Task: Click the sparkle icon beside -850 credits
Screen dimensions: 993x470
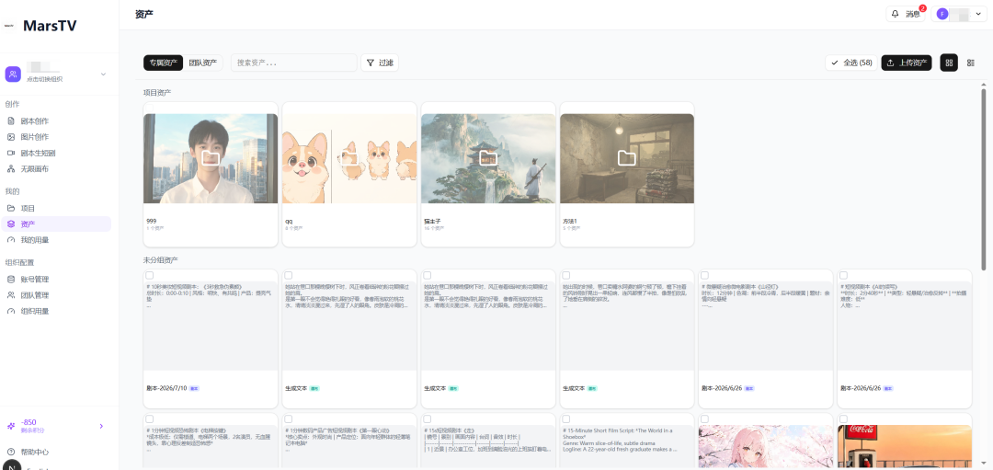Action: pos(11,426)
